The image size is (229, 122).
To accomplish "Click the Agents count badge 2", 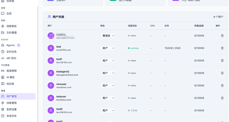I will [x=19, y=45].
